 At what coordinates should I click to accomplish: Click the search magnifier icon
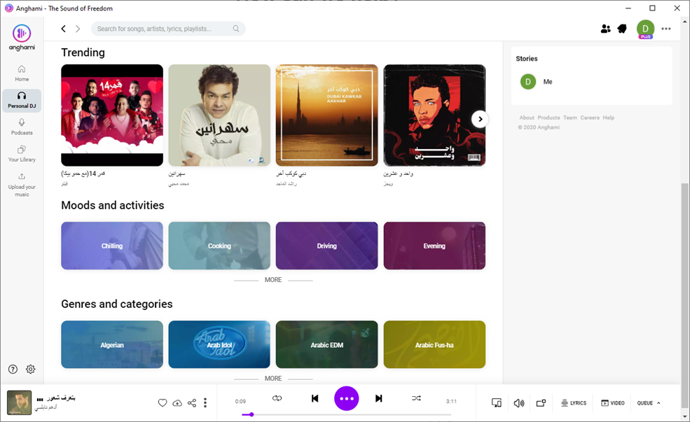click(236, 29)
